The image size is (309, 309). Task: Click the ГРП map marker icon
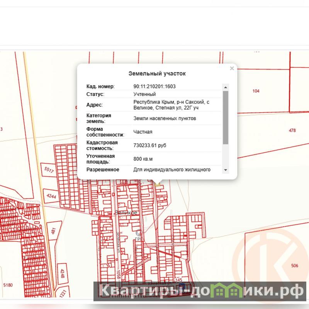139,233
